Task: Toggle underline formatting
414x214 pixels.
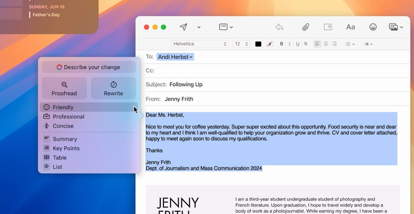Action: coord(298,44)
